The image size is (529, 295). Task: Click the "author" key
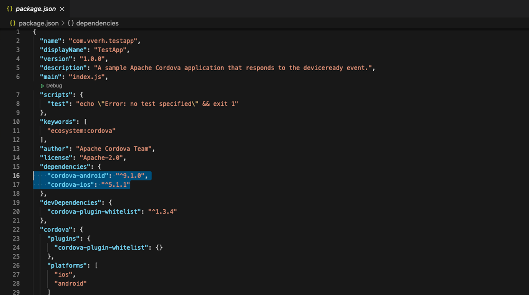pyautogui.click(x=54, y=149)
